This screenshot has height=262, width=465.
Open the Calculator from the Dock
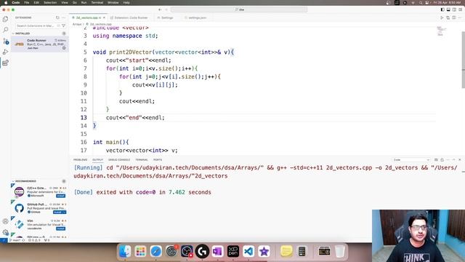pos(302,251)
